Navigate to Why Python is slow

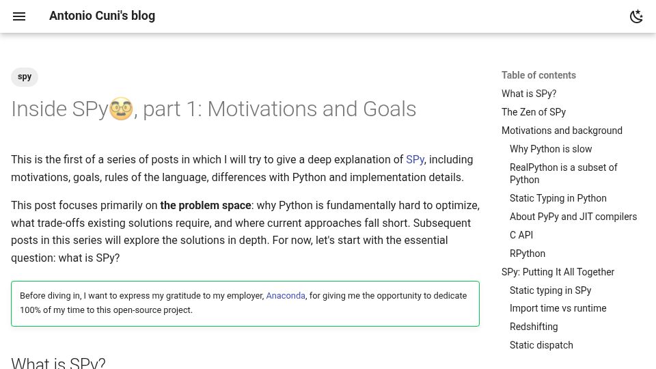[551, 149]
